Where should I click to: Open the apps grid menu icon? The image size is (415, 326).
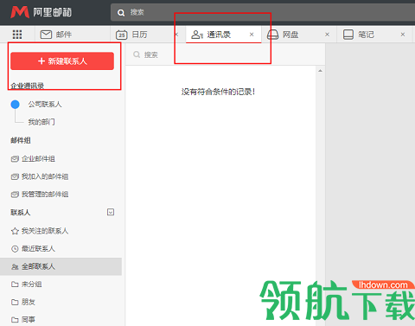[17, 35]
